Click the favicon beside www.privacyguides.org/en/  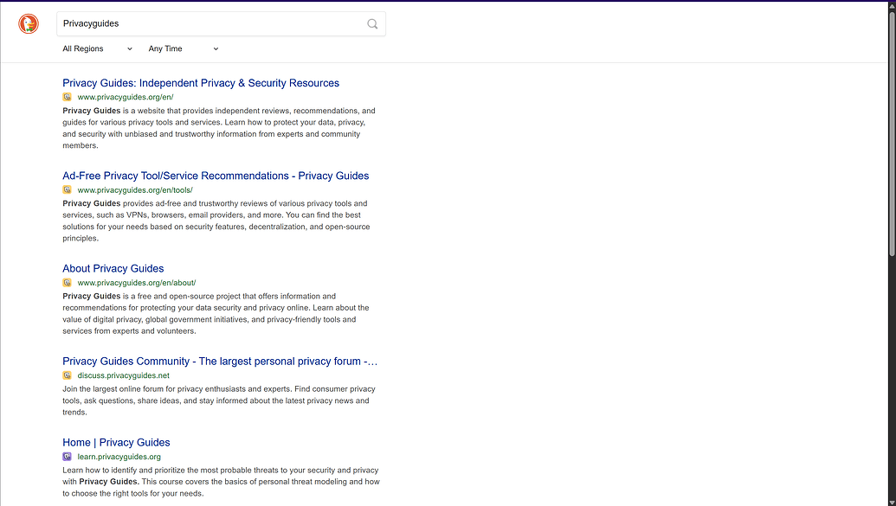point(67,97)
